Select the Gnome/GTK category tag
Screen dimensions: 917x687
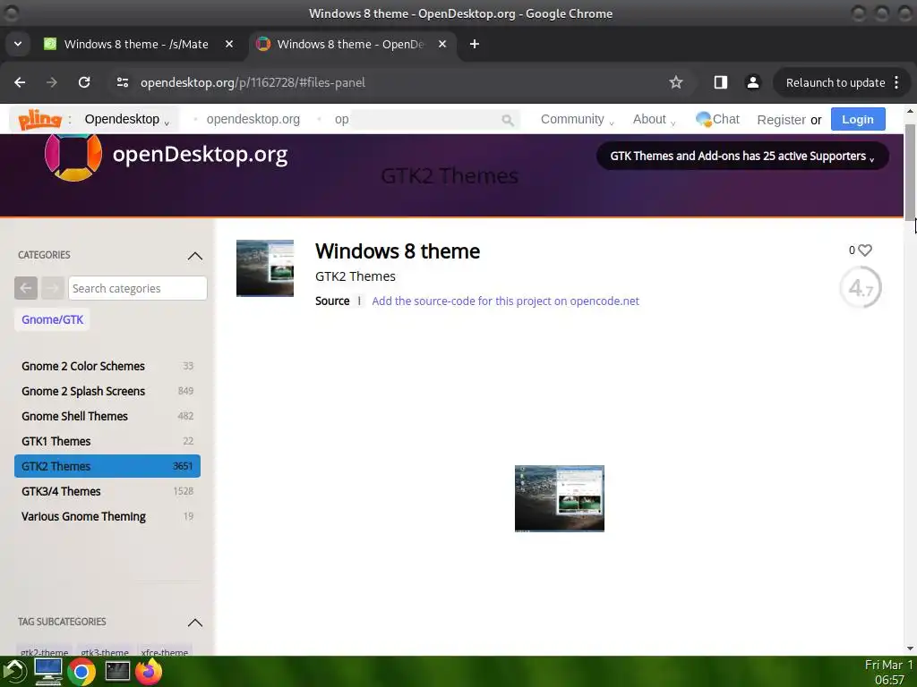[x=52, y=319]
